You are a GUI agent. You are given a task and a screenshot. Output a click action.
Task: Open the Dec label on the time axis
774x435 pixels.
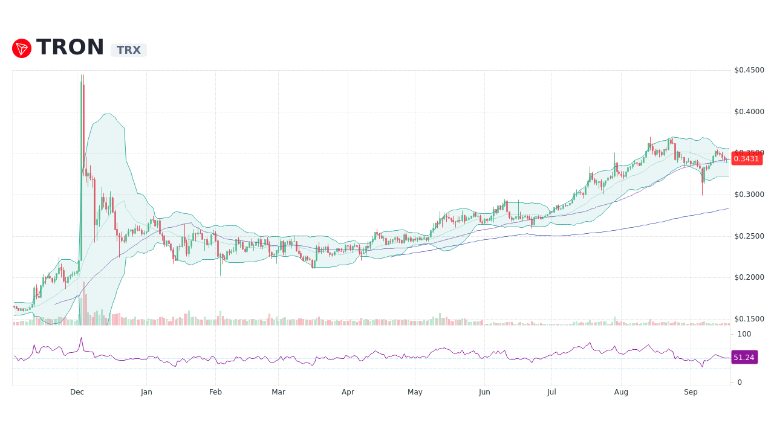[77, 391]
